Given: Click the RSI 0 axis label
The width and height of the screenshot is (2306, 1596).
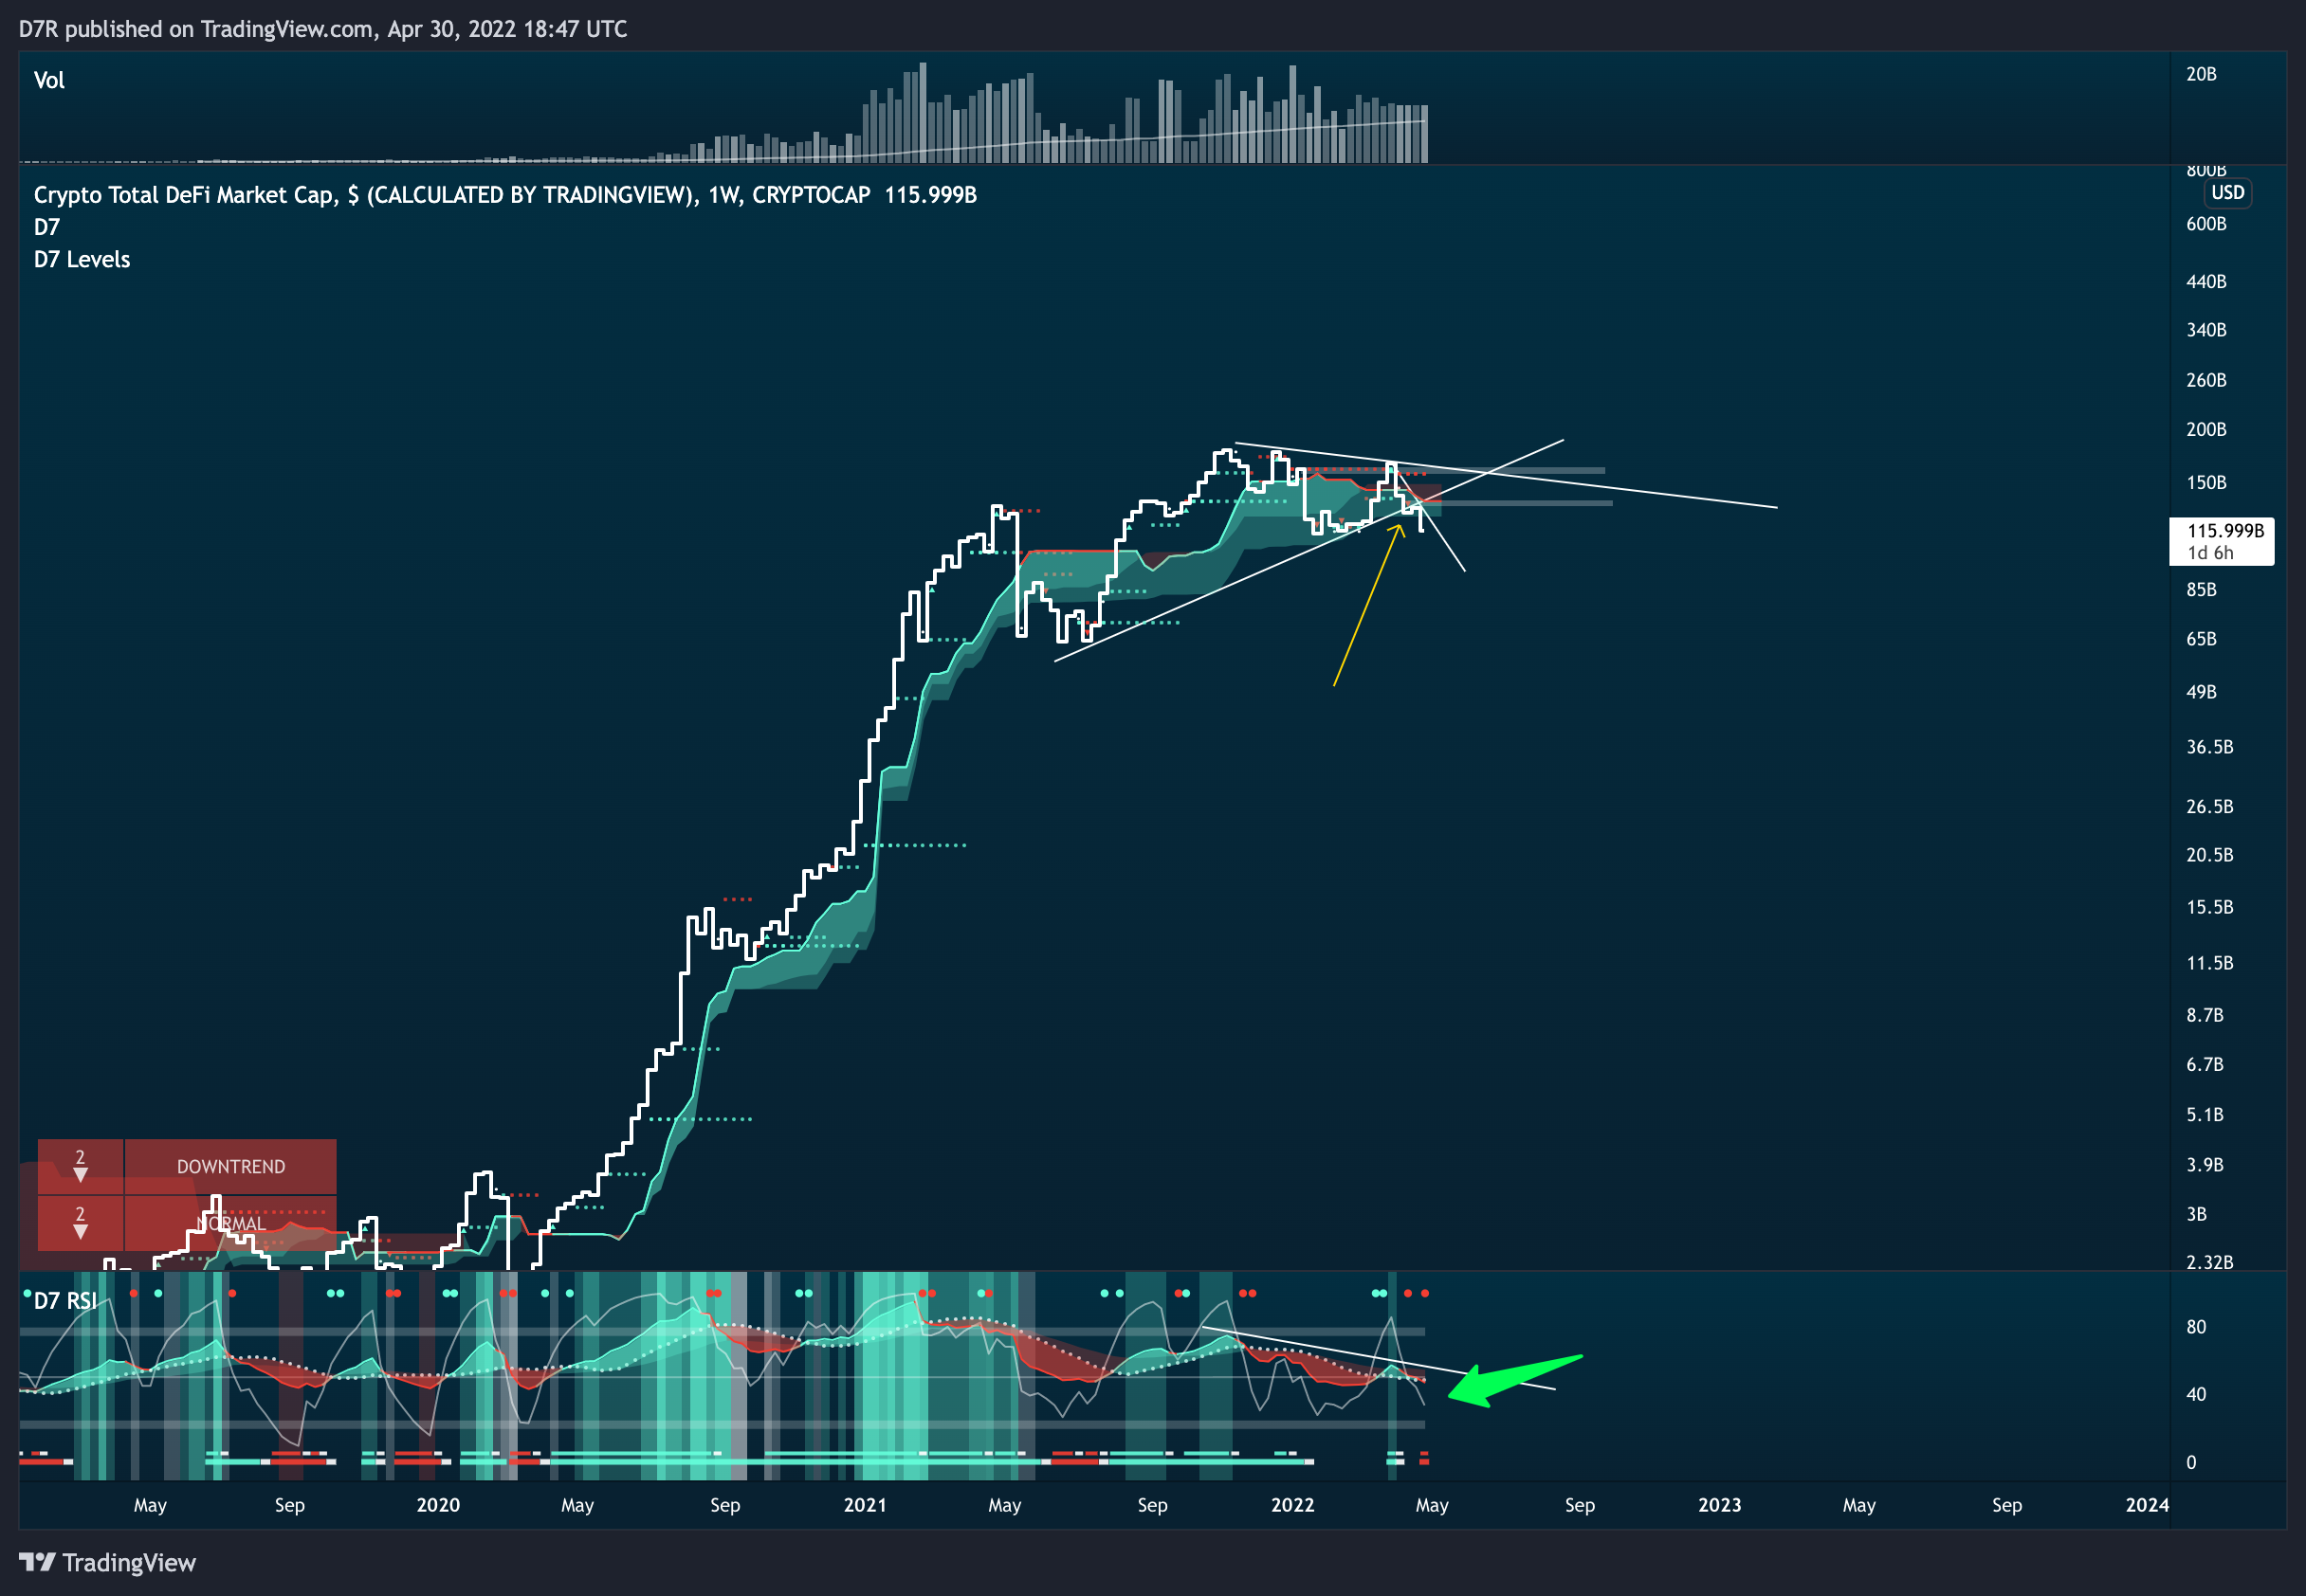Looking at the screenshot, I should pyautogui.click(x=2191, y=1462).
